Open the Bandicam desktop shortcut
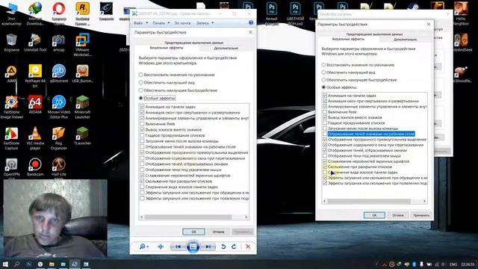The width and height of the screenshot is (478, 269). (35, 167)
